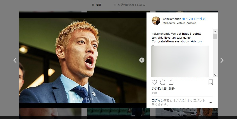This screenshot has height=119, width=237.
Task: View likes count 25,138件
Action: (163, 89)
